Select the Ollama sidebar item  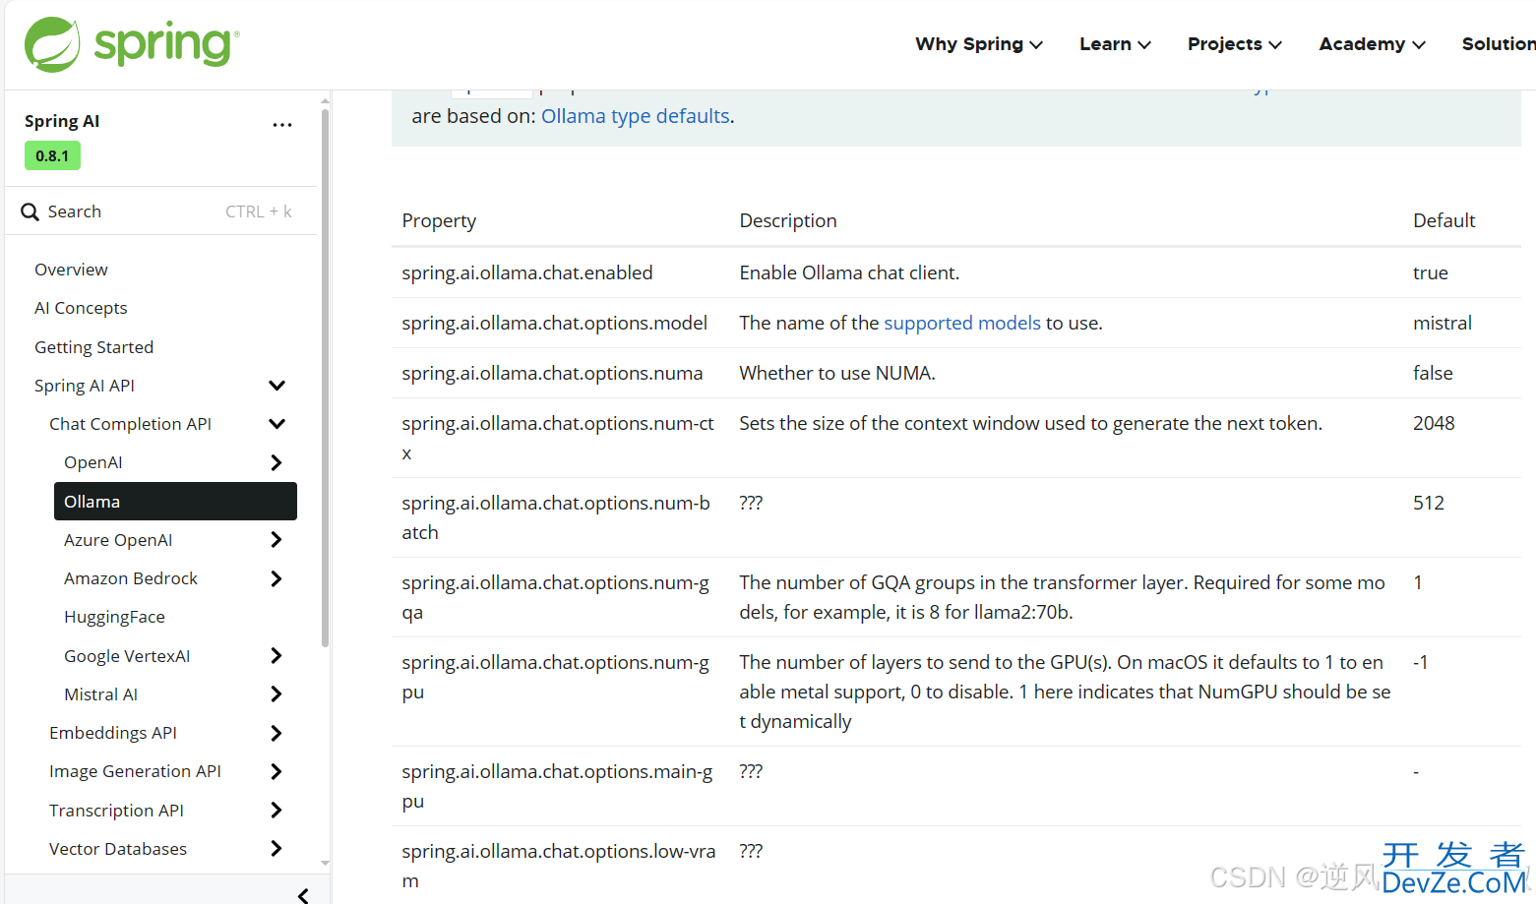pyautogui.click(x=175, y=501)
